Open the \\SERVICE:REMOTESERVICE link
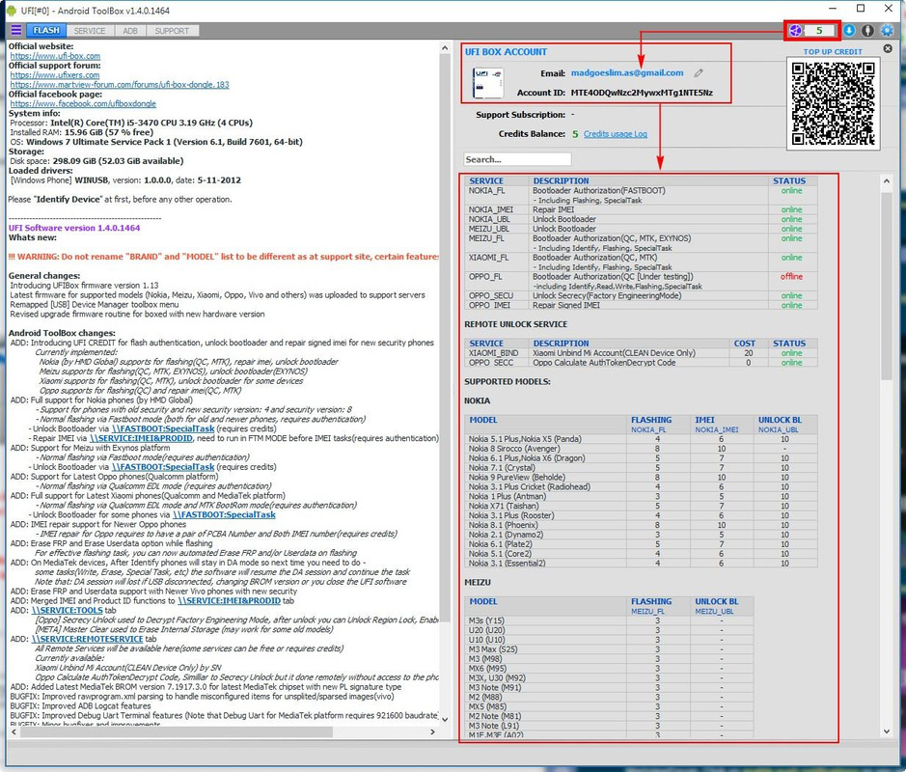This screenshot has height=772, width=906. [87, 639]
